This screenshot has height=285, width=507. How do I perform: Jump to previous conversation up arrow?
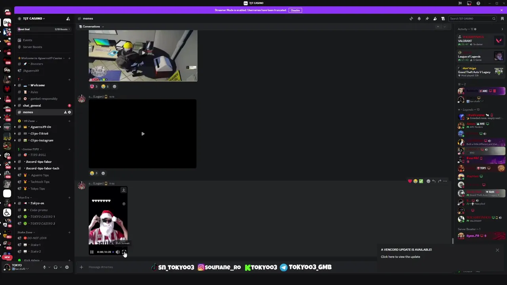[x=438, y=27]
